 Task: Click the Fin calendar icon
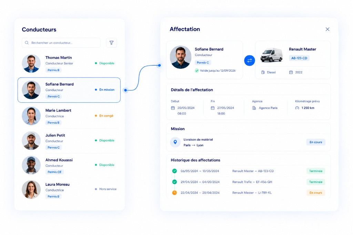[212, 108]
